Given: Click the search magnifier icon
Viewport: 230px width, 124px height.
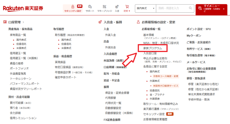Looking at the screenshot, I should click(190, 8).
